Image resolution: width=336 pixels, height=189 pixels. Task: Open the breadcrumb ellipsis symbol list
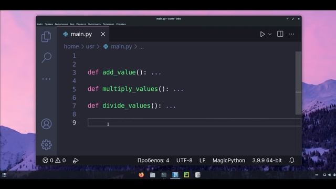coord(141,47)
